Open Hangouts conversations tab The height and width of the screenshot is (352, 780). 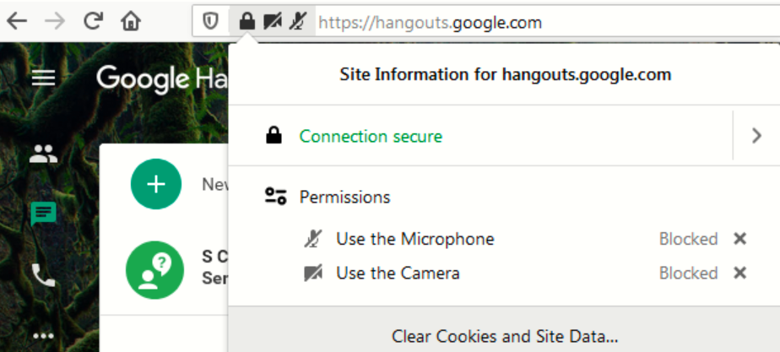43,214
